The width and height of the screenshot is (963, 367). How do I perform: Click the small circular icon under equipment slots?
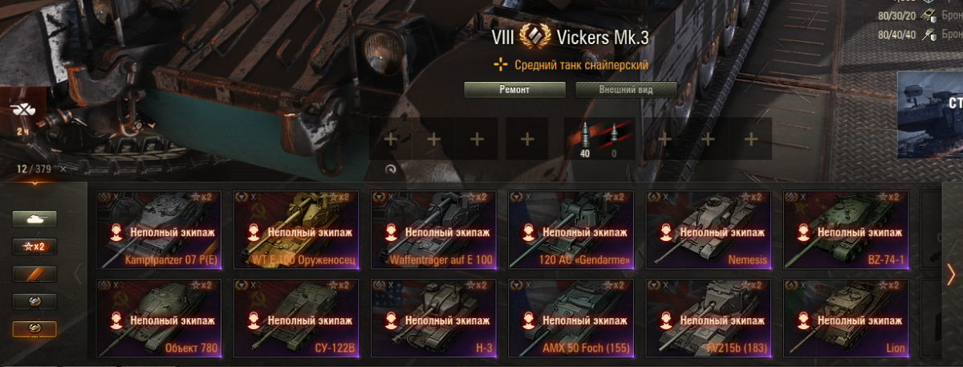(390, 169)
